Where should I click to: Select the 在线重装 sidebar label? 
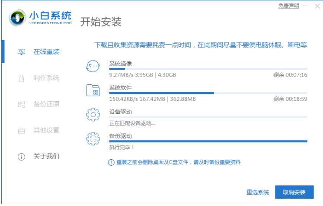[x=47, y=52]
